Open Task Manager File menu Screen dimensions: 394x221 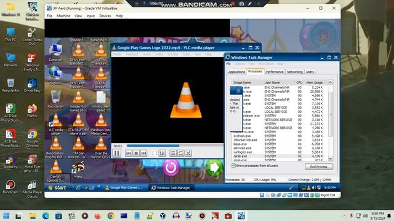[228, 64]
